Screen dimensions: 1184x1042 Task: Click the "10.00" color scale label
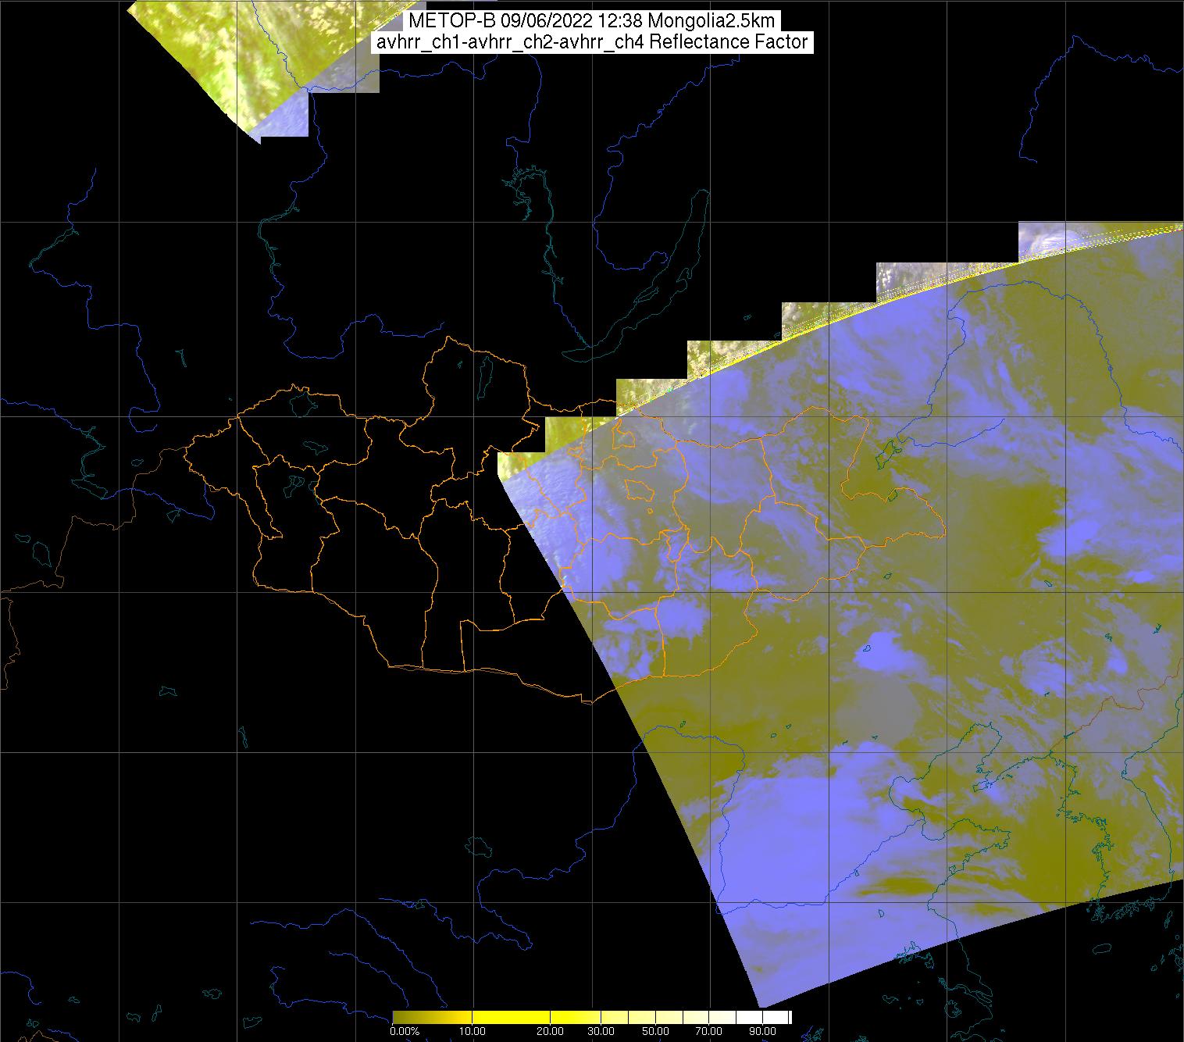pyautogui.click(x=473, y=1032)
